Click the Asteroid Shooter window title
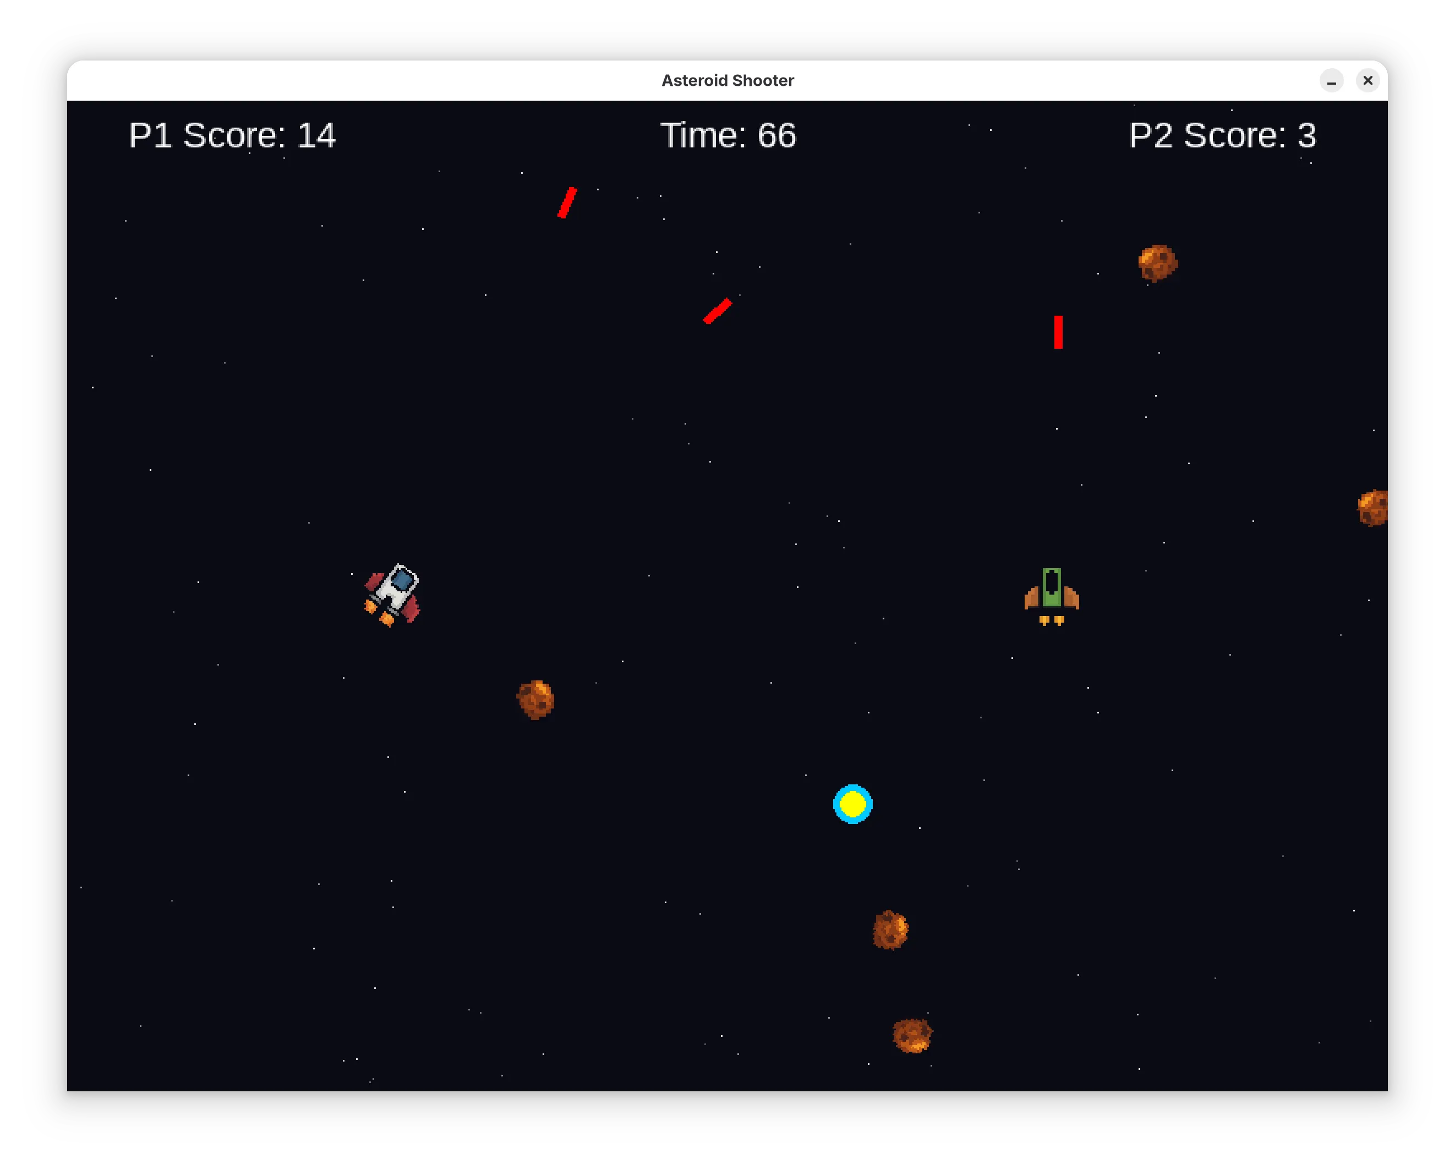 (728, 80)
